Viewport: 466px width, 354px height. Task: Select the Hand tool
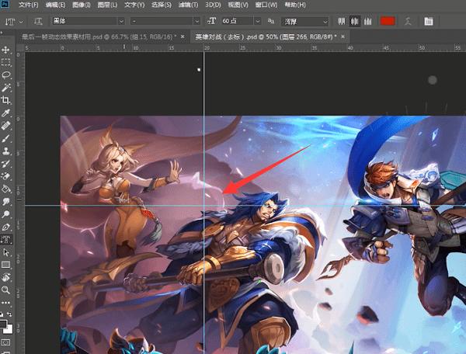click(x=5, y=277)
